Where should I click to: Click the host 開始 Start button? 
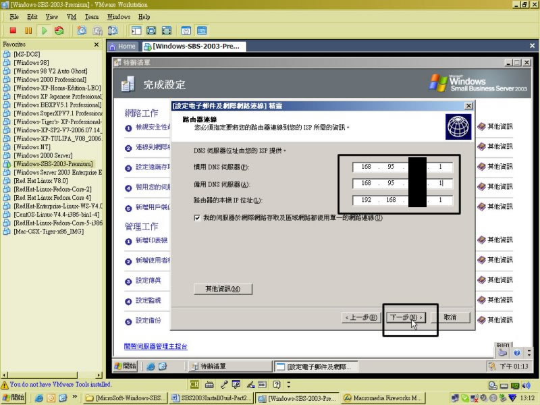13,398
